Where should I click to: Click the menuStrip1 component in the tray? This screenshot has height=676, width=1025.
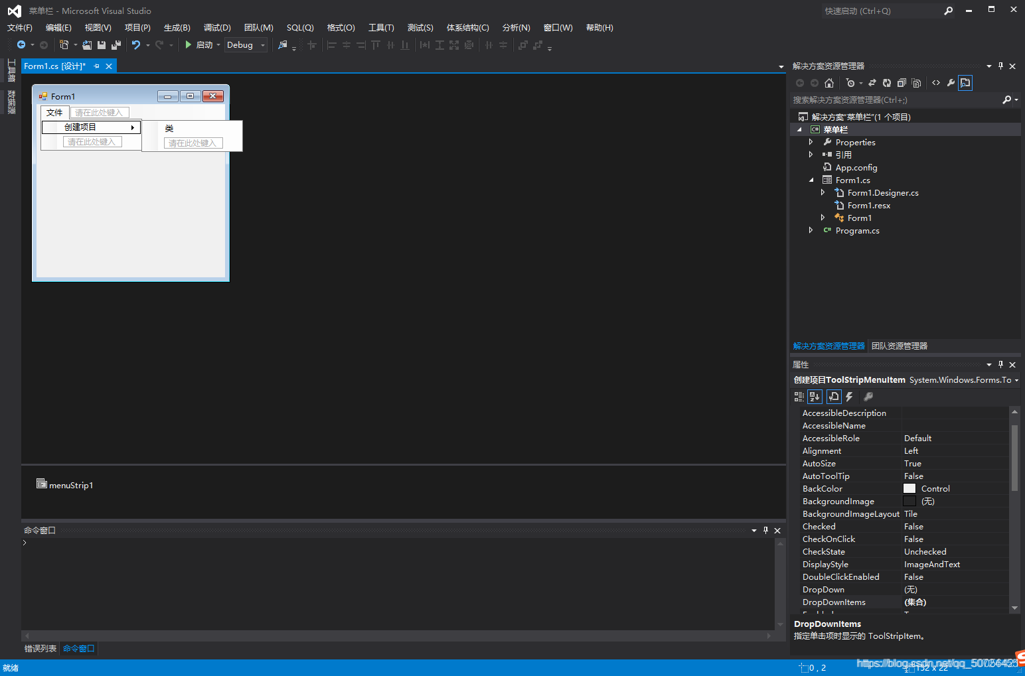(64, 485)
